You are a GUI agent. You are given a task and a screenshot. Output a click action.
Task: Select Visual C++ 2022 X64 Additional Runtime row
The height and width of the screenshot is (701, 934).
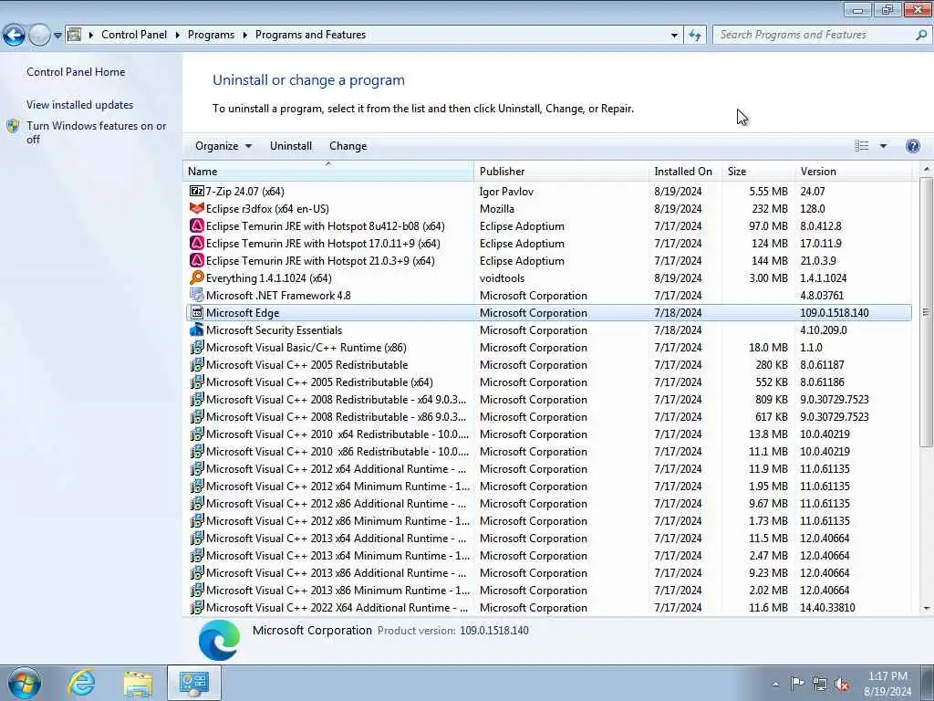(x=548, y=607)
